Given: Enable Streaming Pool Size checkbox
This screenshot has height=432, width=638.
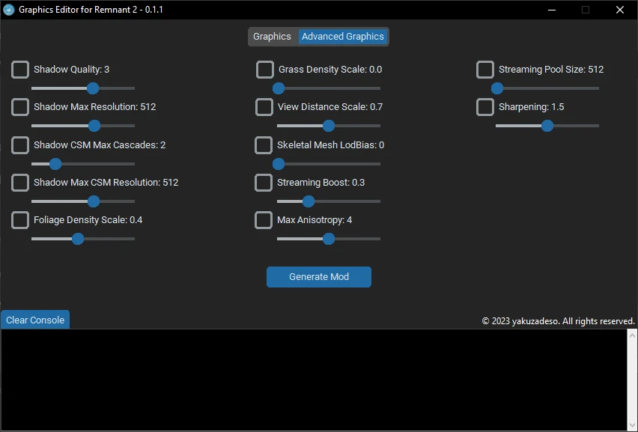Looking at the screenshot, I should click(x=485, y=70).
